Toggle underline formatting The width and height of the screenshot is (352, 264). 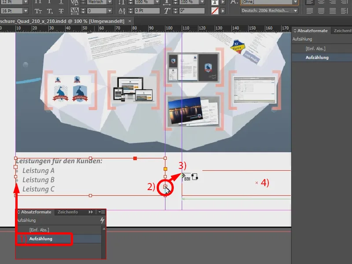61,3
